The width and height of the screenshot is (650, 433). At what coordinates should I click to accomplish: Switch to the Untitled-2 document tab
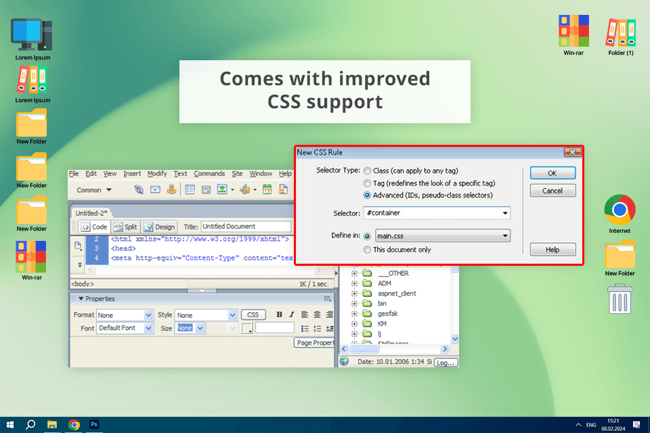pos(91,213)
